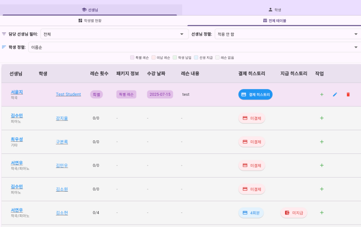
Task: Click the red 미지급 chip
Action: pos(294,213)
